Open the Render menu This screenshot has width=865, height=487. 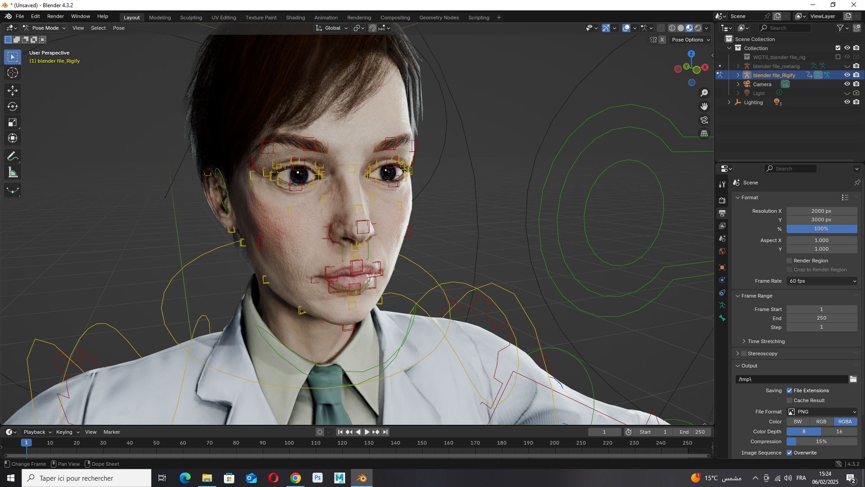tap(55, 16)
